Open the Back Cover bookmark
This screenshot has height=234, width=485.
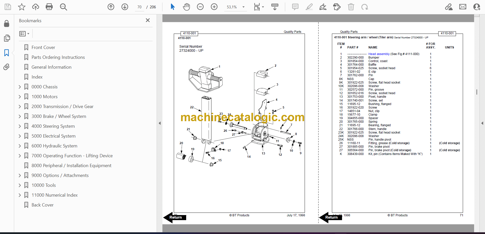(42, 205)
